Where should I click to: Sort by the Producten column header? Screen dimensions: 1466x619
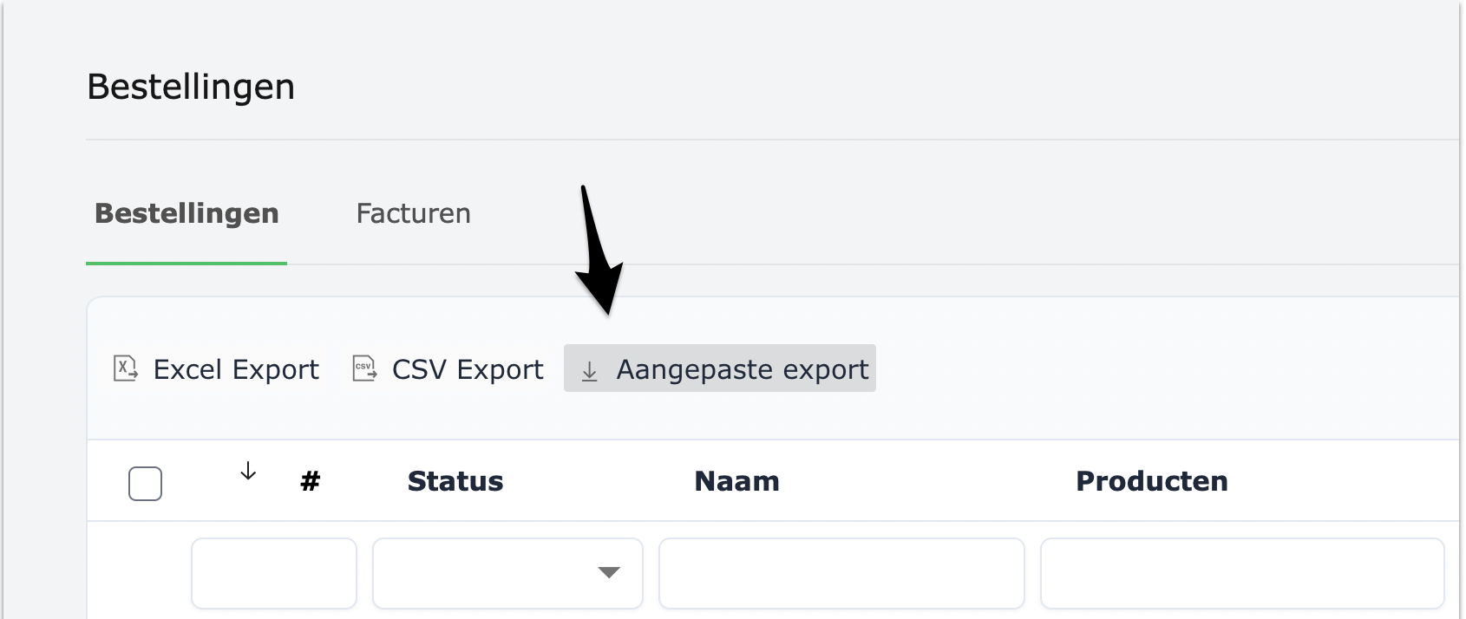[1151, 481]
